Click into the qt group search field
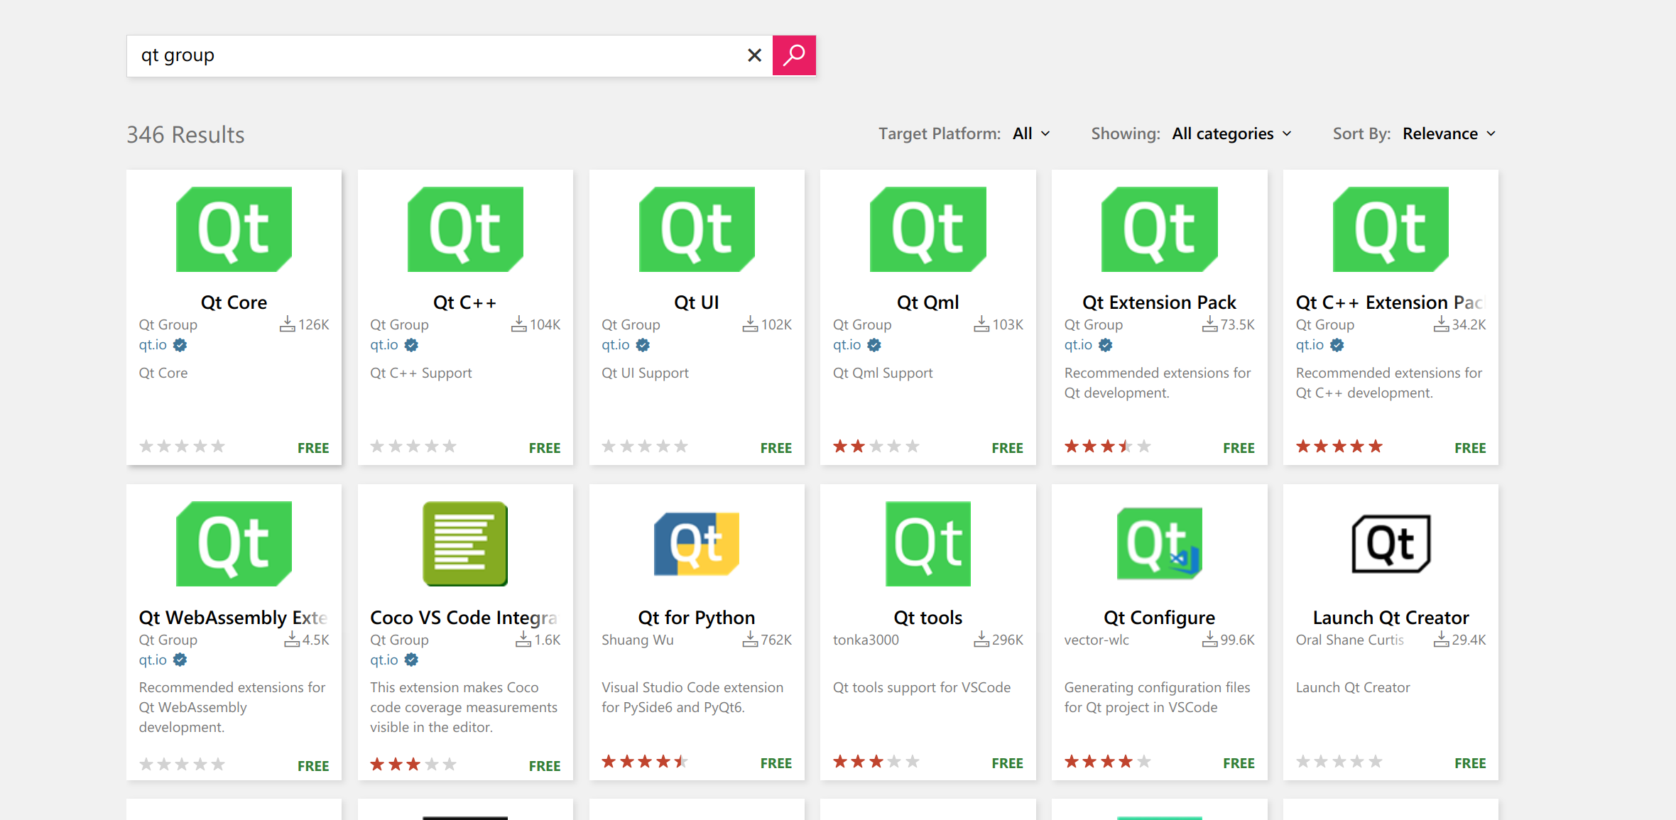This screenshot has width=1676, height=820. [433, 55]
